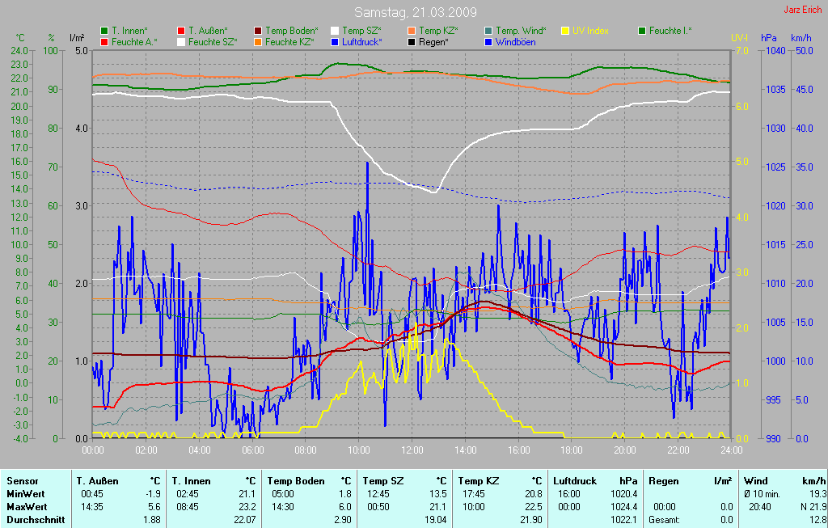828x528 pixels.
Task: Click the Temp Boden maximum time 14:30
Action: tap(283, 507)
